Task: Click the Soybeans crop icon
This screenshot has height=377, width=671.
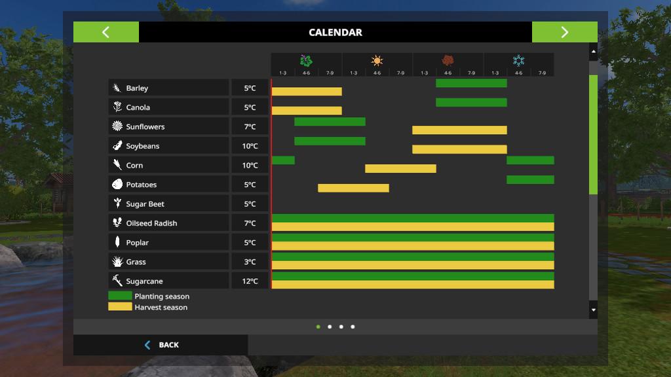Action: (117, 146)
